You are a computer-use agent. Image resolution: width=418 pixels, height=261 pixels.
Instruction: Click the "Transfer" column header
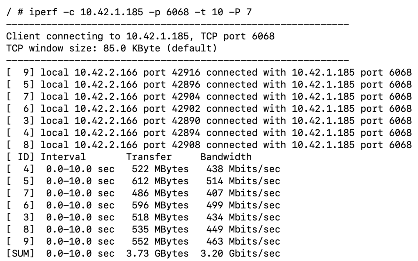(149, 157)
